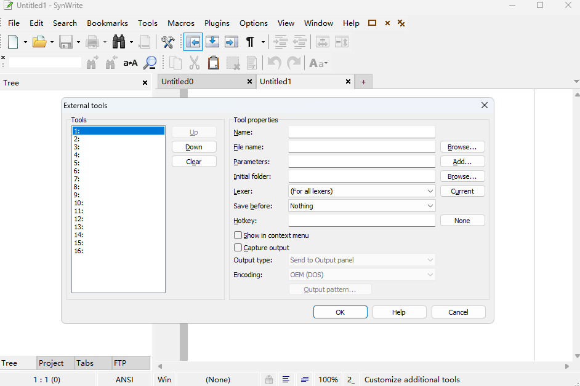Viewport: 580px width, 386px height.
Task: Toggle the case-sensitive search icon
Action: point(131,63)
